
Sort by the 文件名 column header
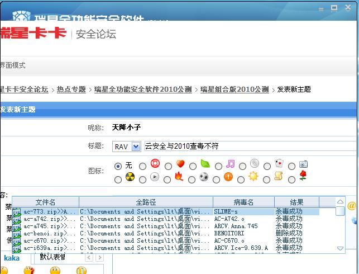(45, 202)
